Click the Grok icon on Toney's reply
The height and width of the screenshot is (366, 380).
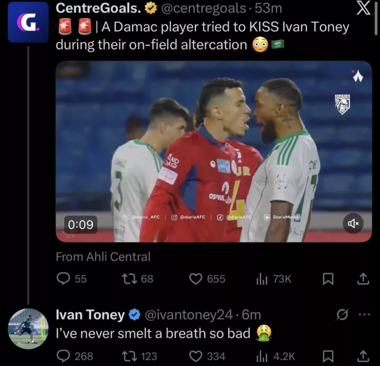click(x=342, y=315)
